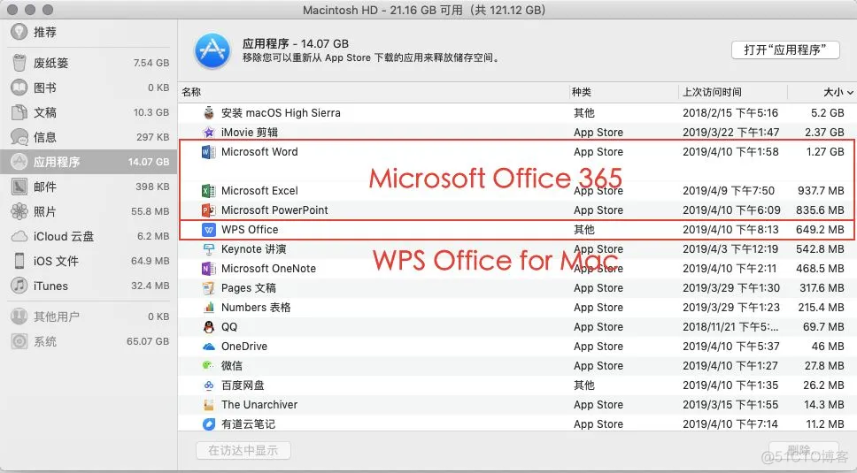Select the Microsoft Excel row name
Screen dimensions: 857x473
point(259,191)
